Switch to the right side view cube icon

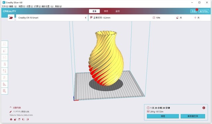coord(27,119)
